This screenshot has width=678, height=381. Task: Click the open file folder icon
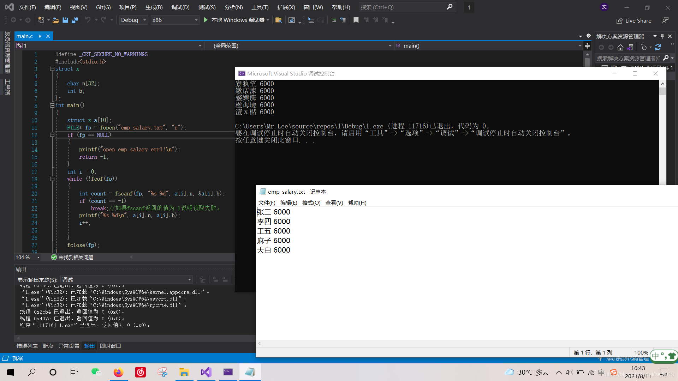click(x=55, y=20)
